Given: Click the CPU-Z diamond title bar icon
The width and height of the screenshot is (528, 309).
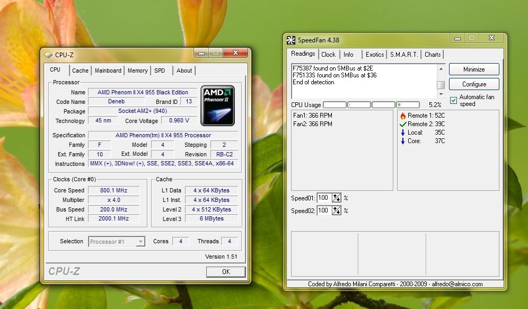Looking at the screenshot, I should [48, 55].
